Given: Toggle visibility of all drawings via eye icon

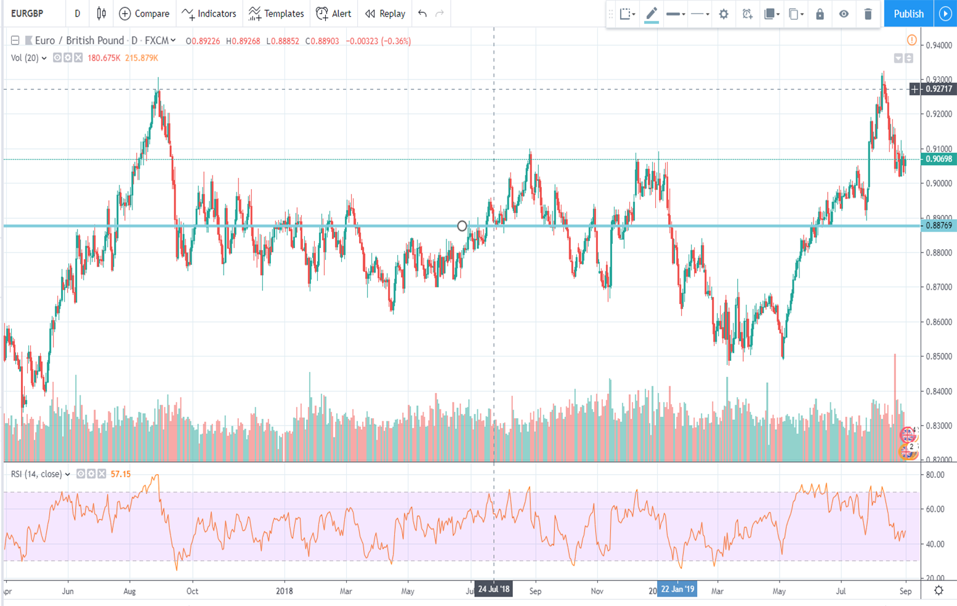Looking at the screenshot, I should click(843, 14).
